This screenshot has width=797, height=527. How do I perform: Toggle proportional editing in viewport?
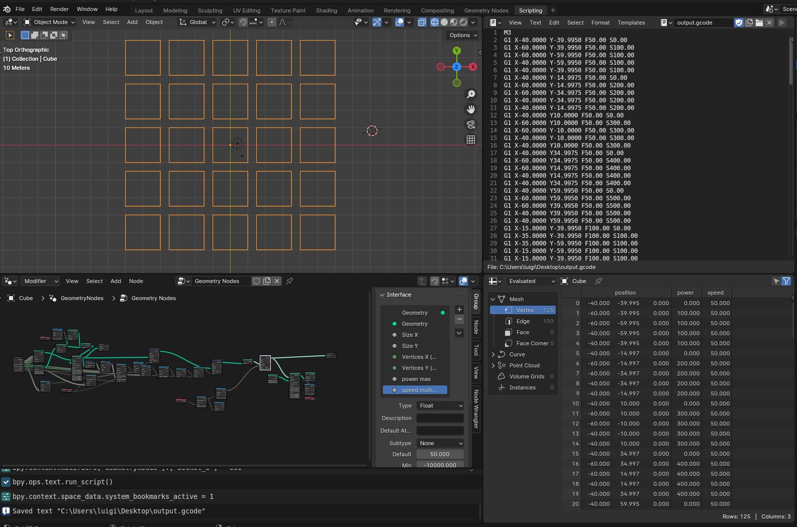(272, 22)
